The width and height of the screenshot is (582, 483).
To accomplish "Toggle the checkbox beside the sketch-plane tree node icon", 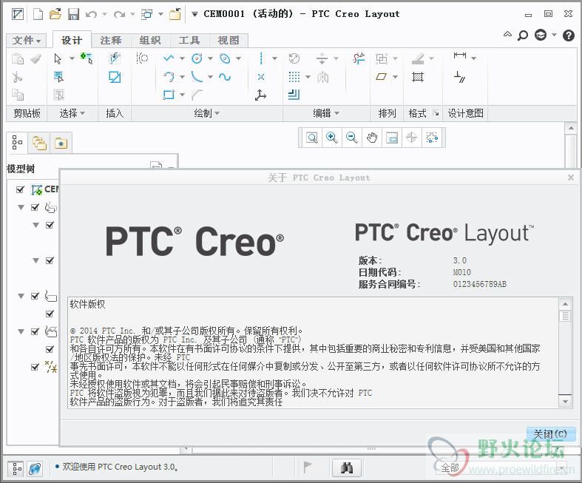I will coord(35,296).
